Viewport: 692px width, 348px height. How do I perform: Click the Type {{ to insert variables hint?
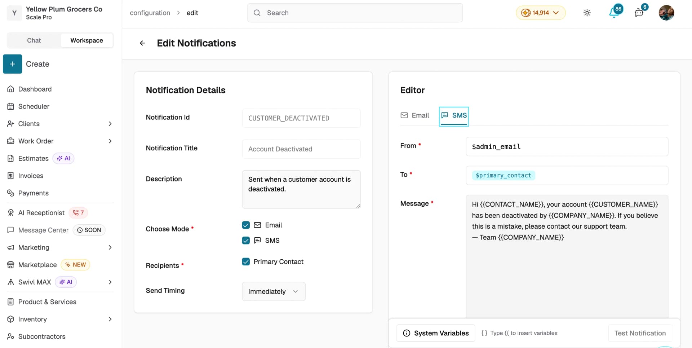pos(519,333)
